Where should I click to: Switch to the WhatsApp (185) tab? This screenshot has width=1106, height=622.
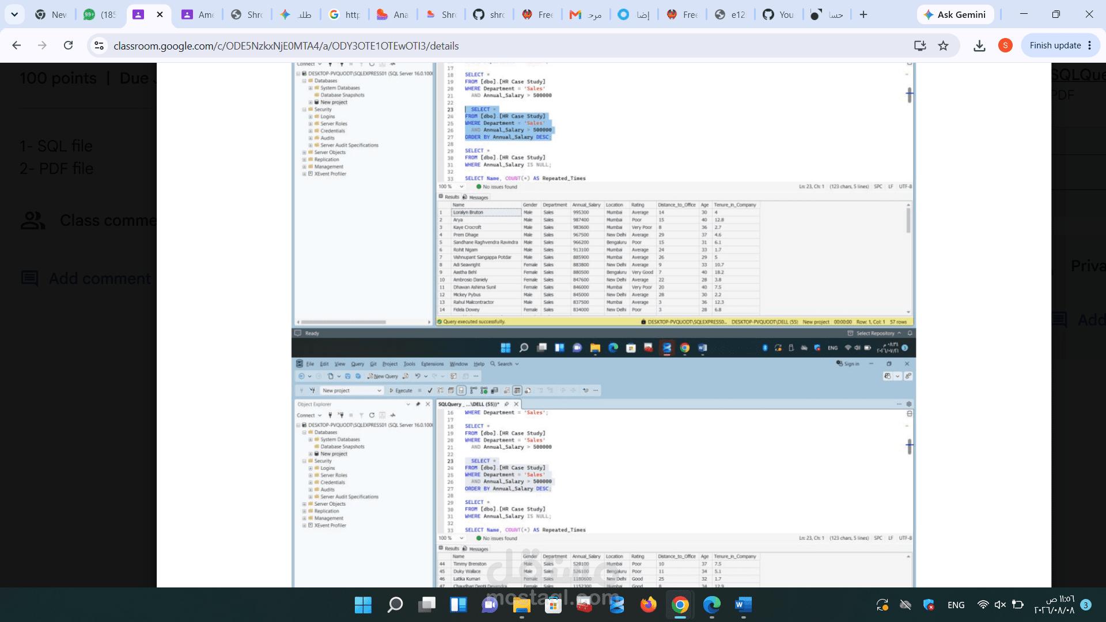[99, 14]
